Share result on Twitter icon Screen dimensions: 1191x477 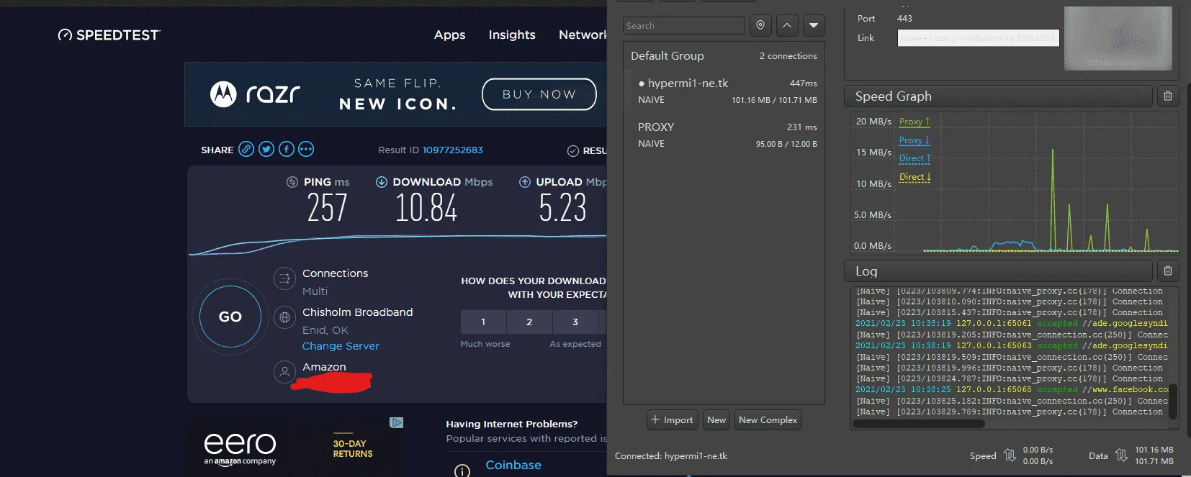[266, 149]
